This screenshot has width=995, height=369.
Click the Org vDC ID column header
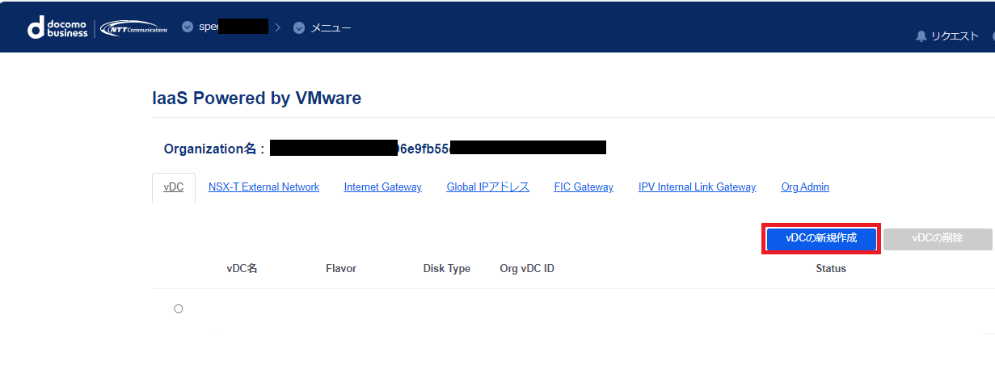(x=527, y=268)
